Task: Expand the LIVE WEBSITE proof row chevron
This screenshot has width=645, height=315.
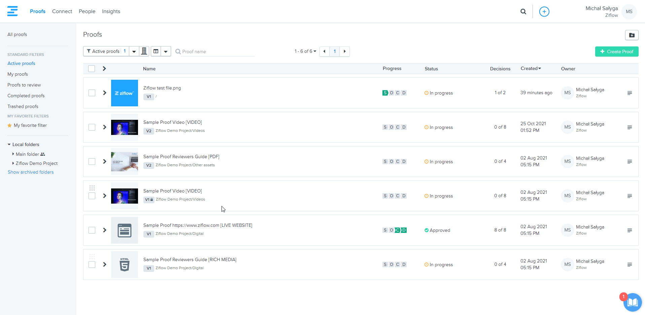Action: [104, 230]
